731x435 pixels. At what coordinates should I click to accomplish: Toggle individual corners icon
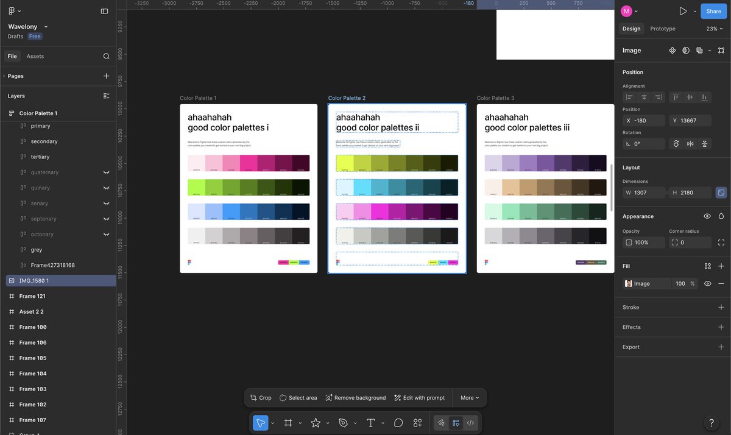point(721,242)
